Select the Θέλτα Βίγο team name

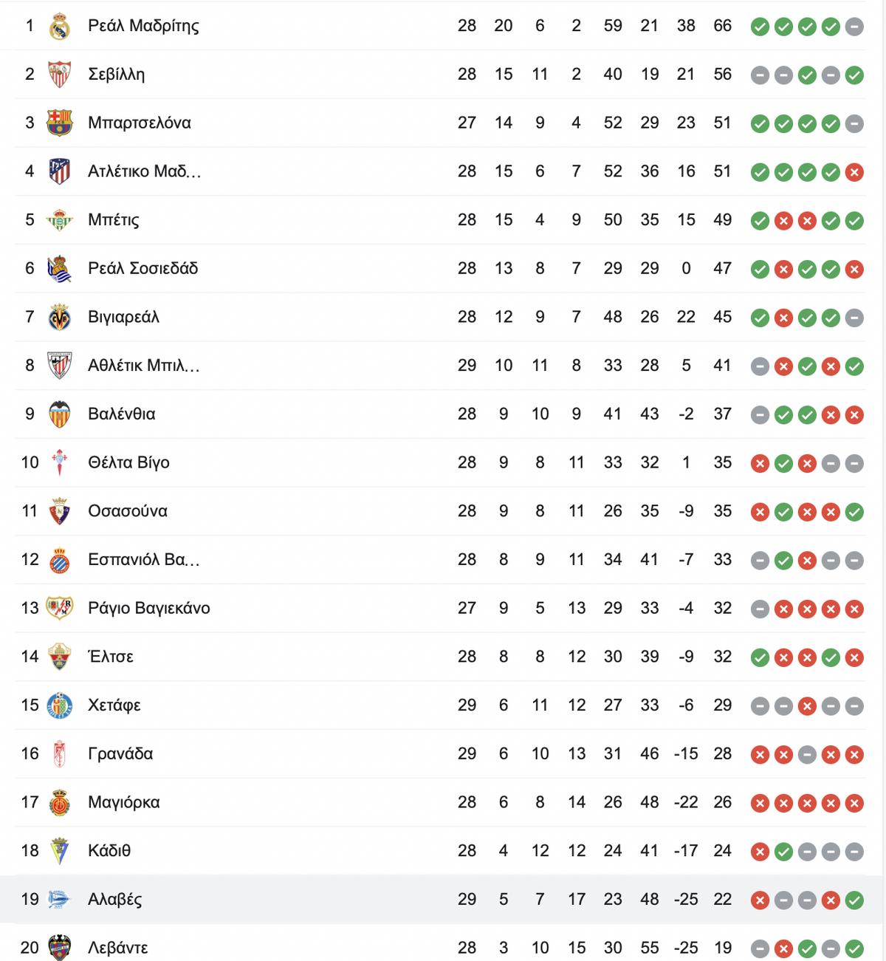coord(128,462)
